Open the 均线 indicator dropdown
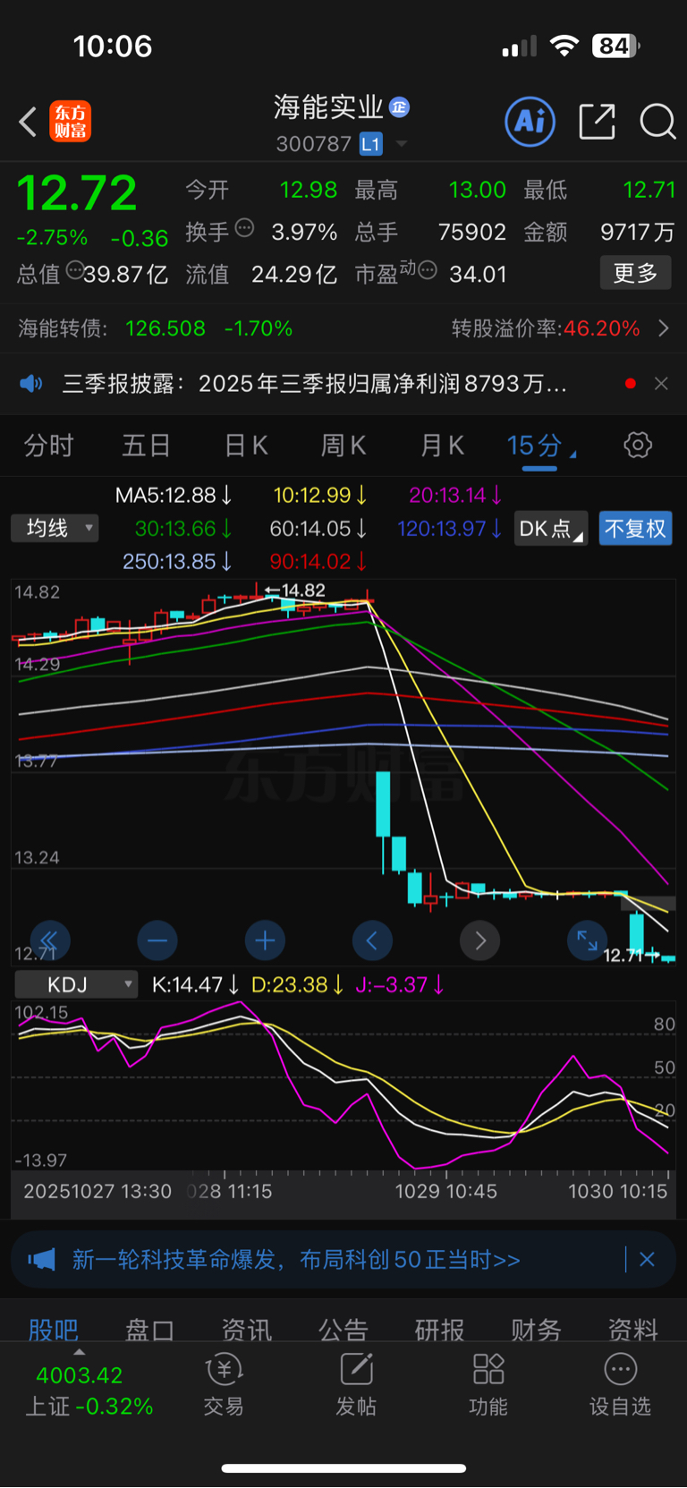Image resolution: width=687 pixels, height=1488 pixels. 55,528
